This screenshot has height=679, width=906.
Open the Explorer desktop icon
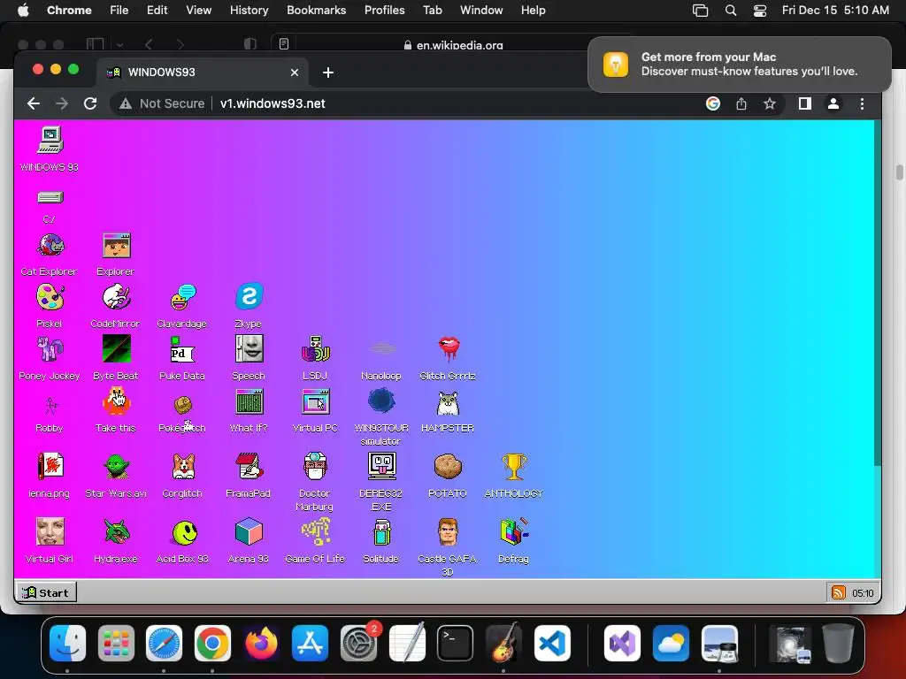pyautogui.click(x=116, y=246)
